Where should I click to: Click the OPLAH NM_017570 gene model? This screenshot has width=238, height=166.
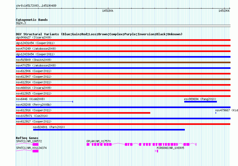141,144
